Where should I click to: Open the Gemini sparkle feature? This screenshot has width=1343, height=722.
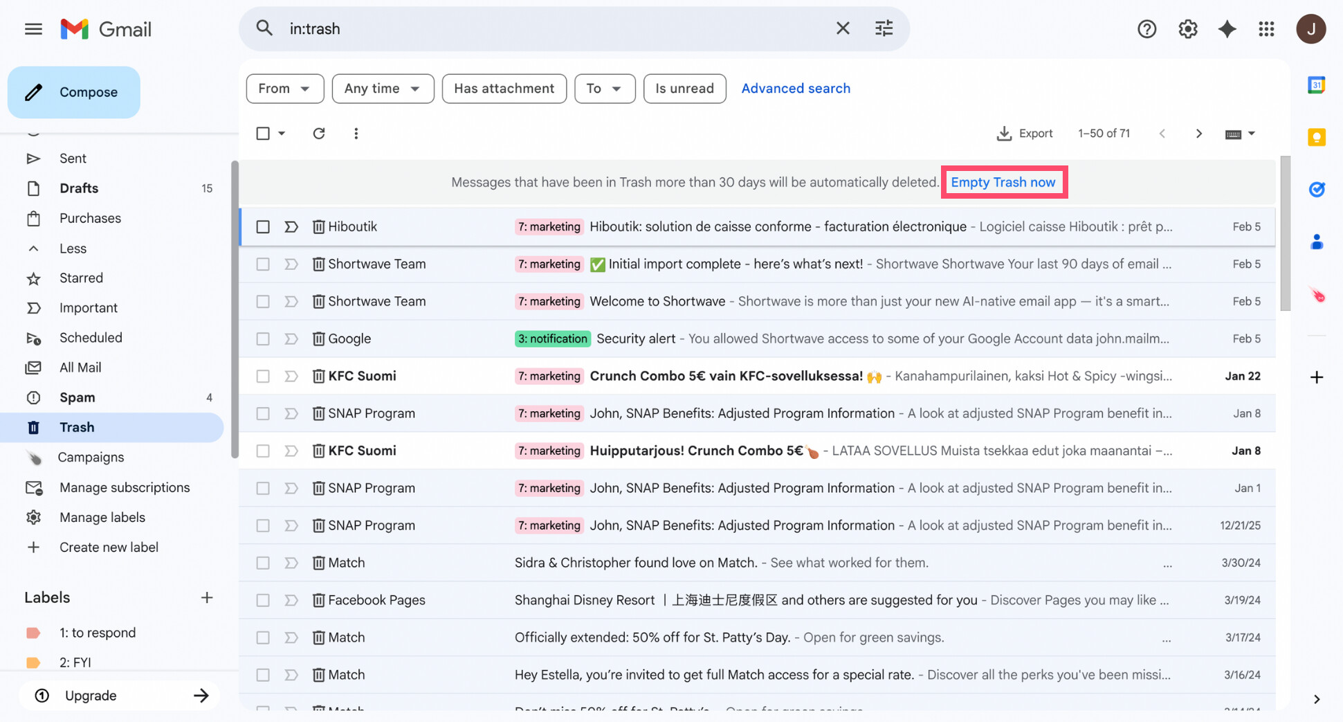[1227, 28]
